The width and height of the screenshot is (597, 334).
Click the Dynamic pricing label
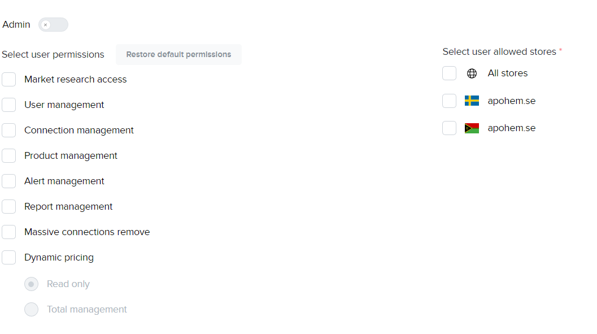coord(59,258)
